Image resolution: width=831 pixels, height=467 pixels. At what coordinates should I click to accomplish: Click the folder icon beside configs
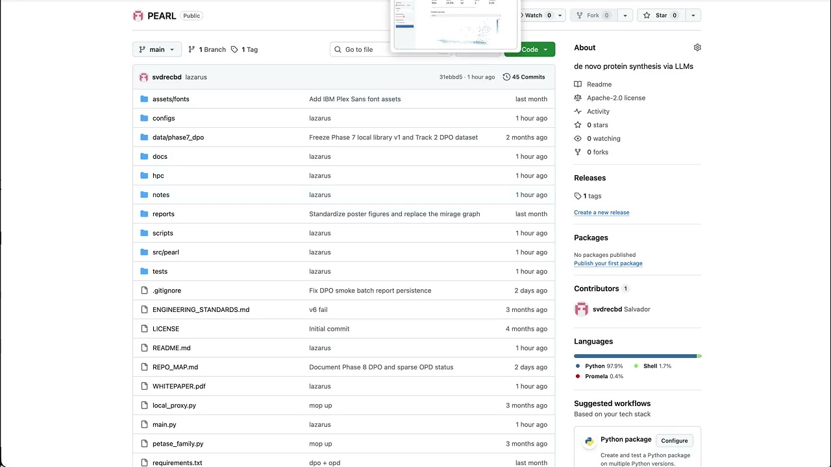pos(144,118)
